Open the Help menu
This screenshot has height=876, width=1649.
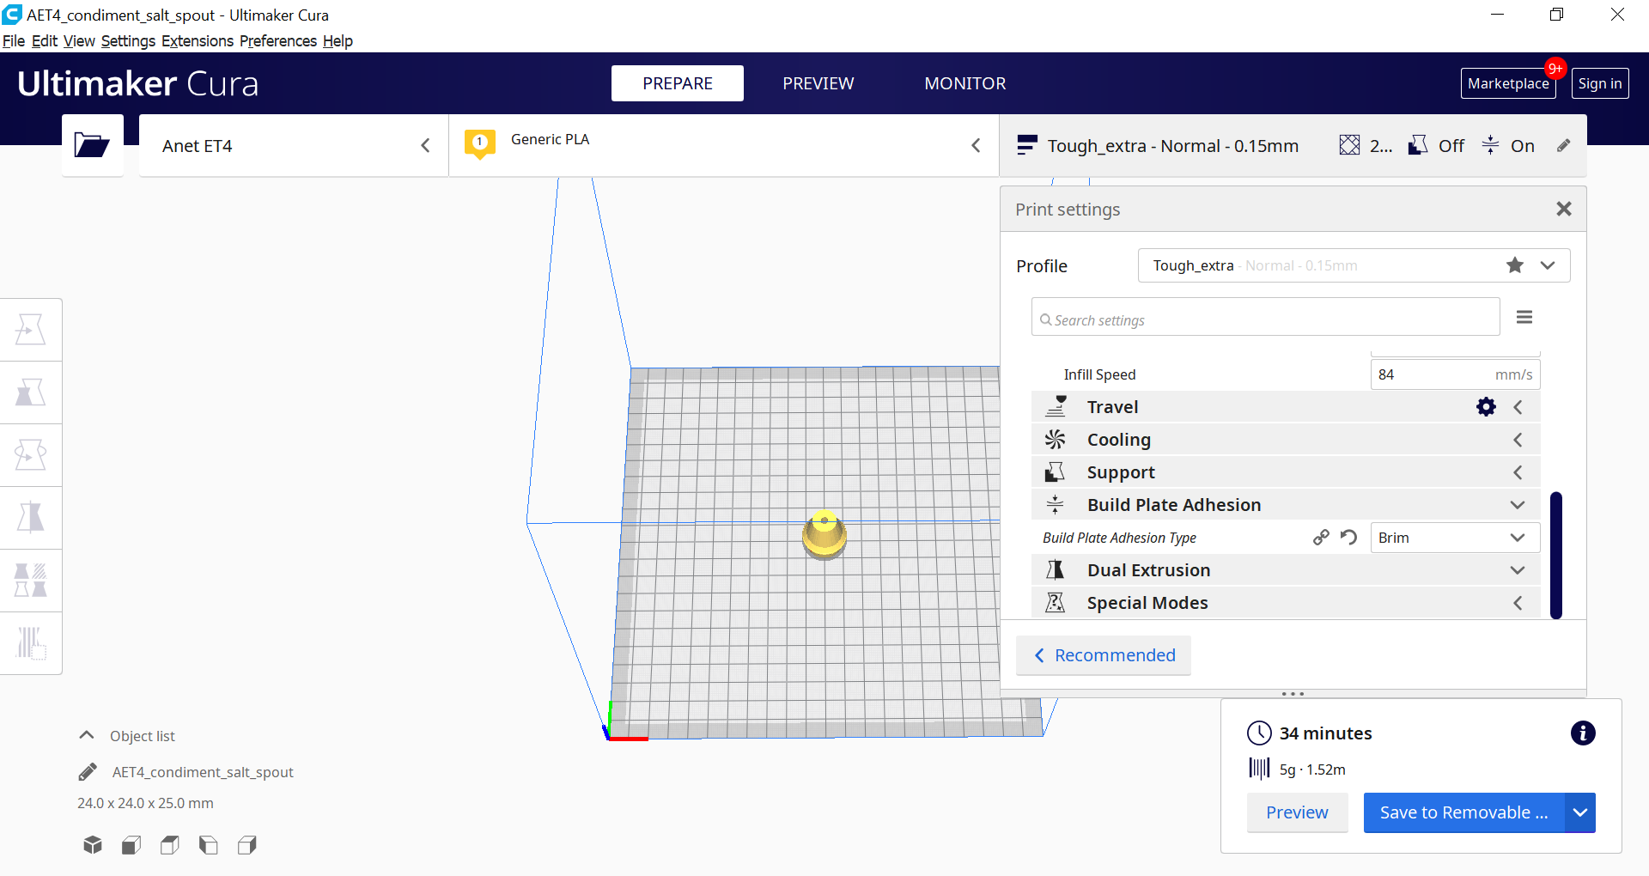point(338,41)
